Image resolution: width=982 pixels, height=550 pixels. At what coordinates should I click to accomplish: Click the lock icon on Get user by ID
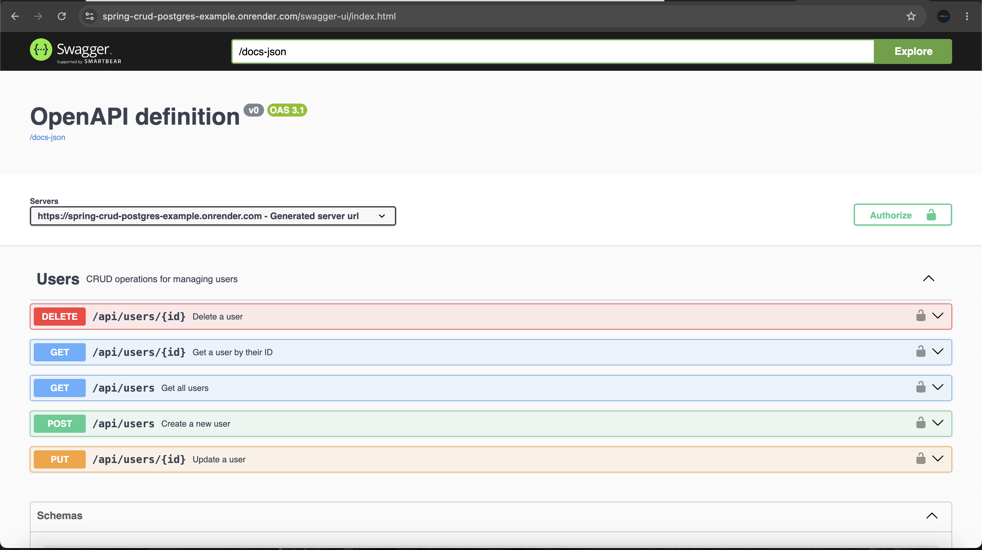coord(921,351)
